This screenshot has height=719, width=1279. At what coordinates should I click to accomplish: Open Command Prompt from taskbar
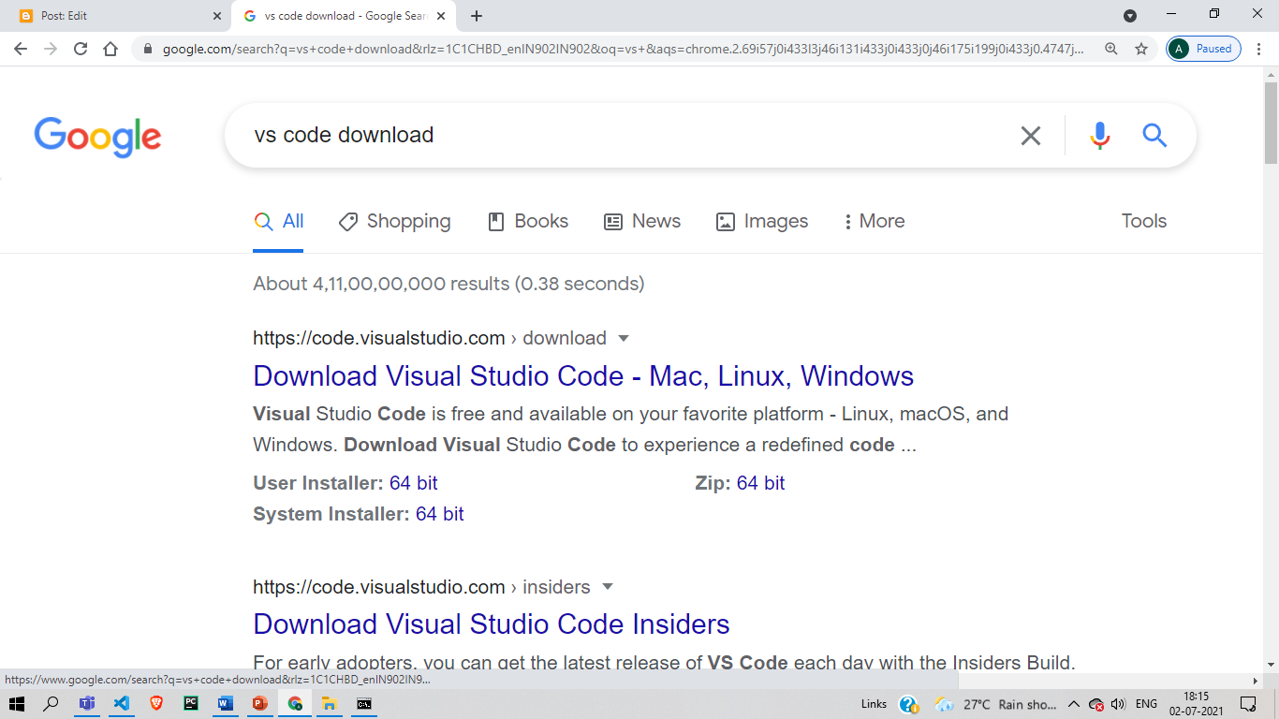click(364, 704)
